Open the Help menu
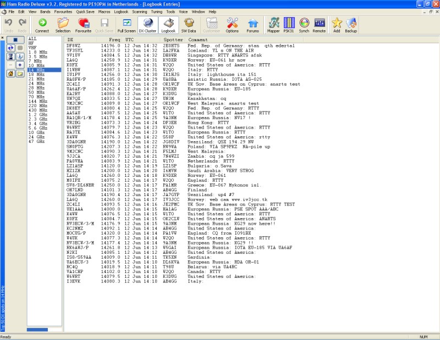 (x=212, y=12)
